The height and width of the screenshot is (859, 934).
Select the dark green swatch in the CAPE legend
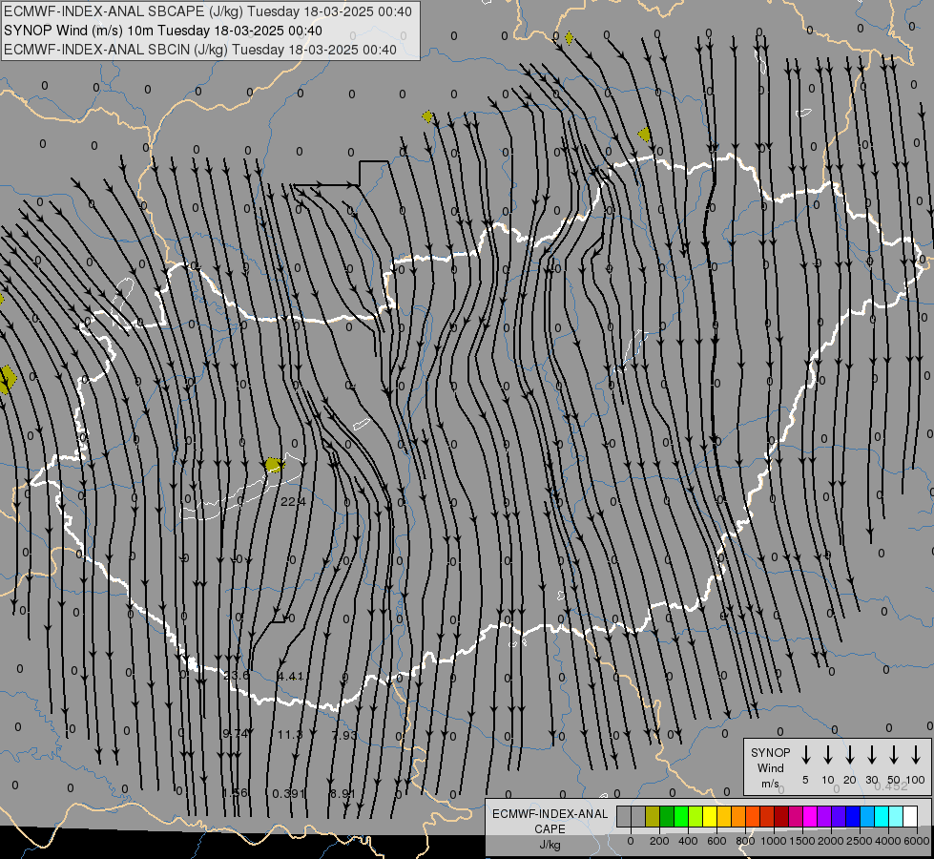coord(667,816)
